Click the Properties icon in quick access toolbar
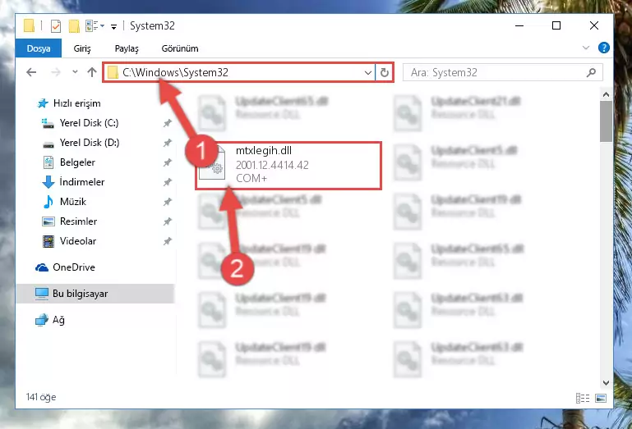The image size is (632, 429). coord(56,26)
